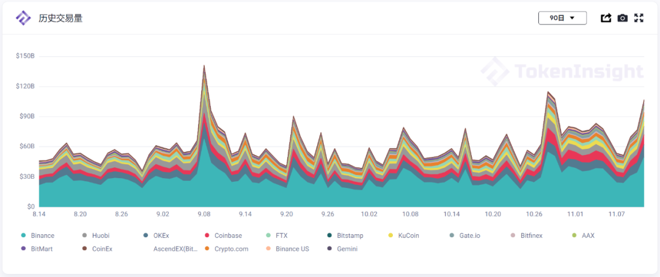
Task: Click the 11.07 x-axis date label
Action: 617,214
